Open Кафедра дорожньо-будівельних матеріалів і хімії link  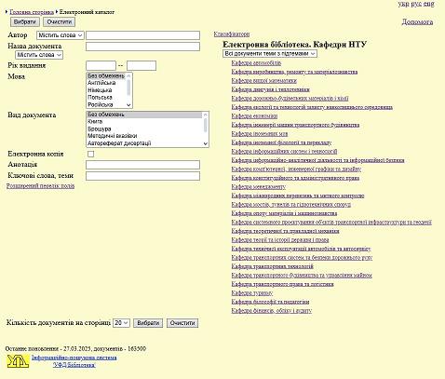(x=290, y=99)
